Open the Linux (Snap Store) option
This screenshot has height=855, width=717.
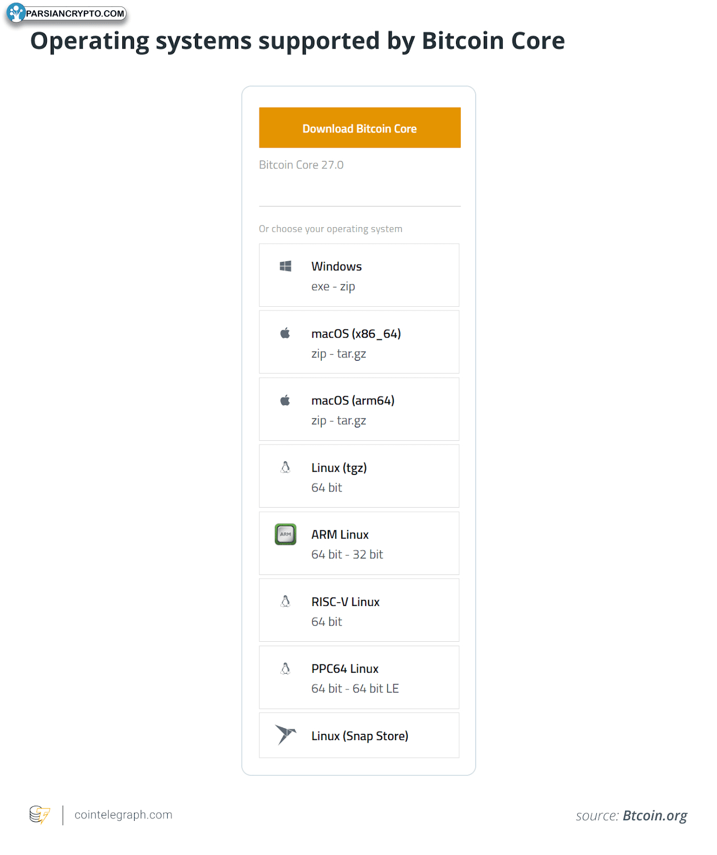tap(359, 735)
